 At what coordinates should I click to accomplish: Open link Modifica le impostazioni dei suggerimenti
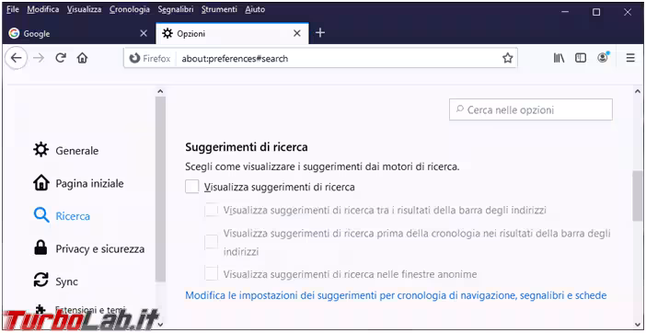tap(396, 295)
